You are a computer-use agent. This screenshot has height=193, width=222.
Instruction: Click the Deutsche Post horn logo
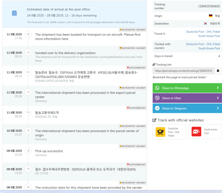(x=160, y=132)
